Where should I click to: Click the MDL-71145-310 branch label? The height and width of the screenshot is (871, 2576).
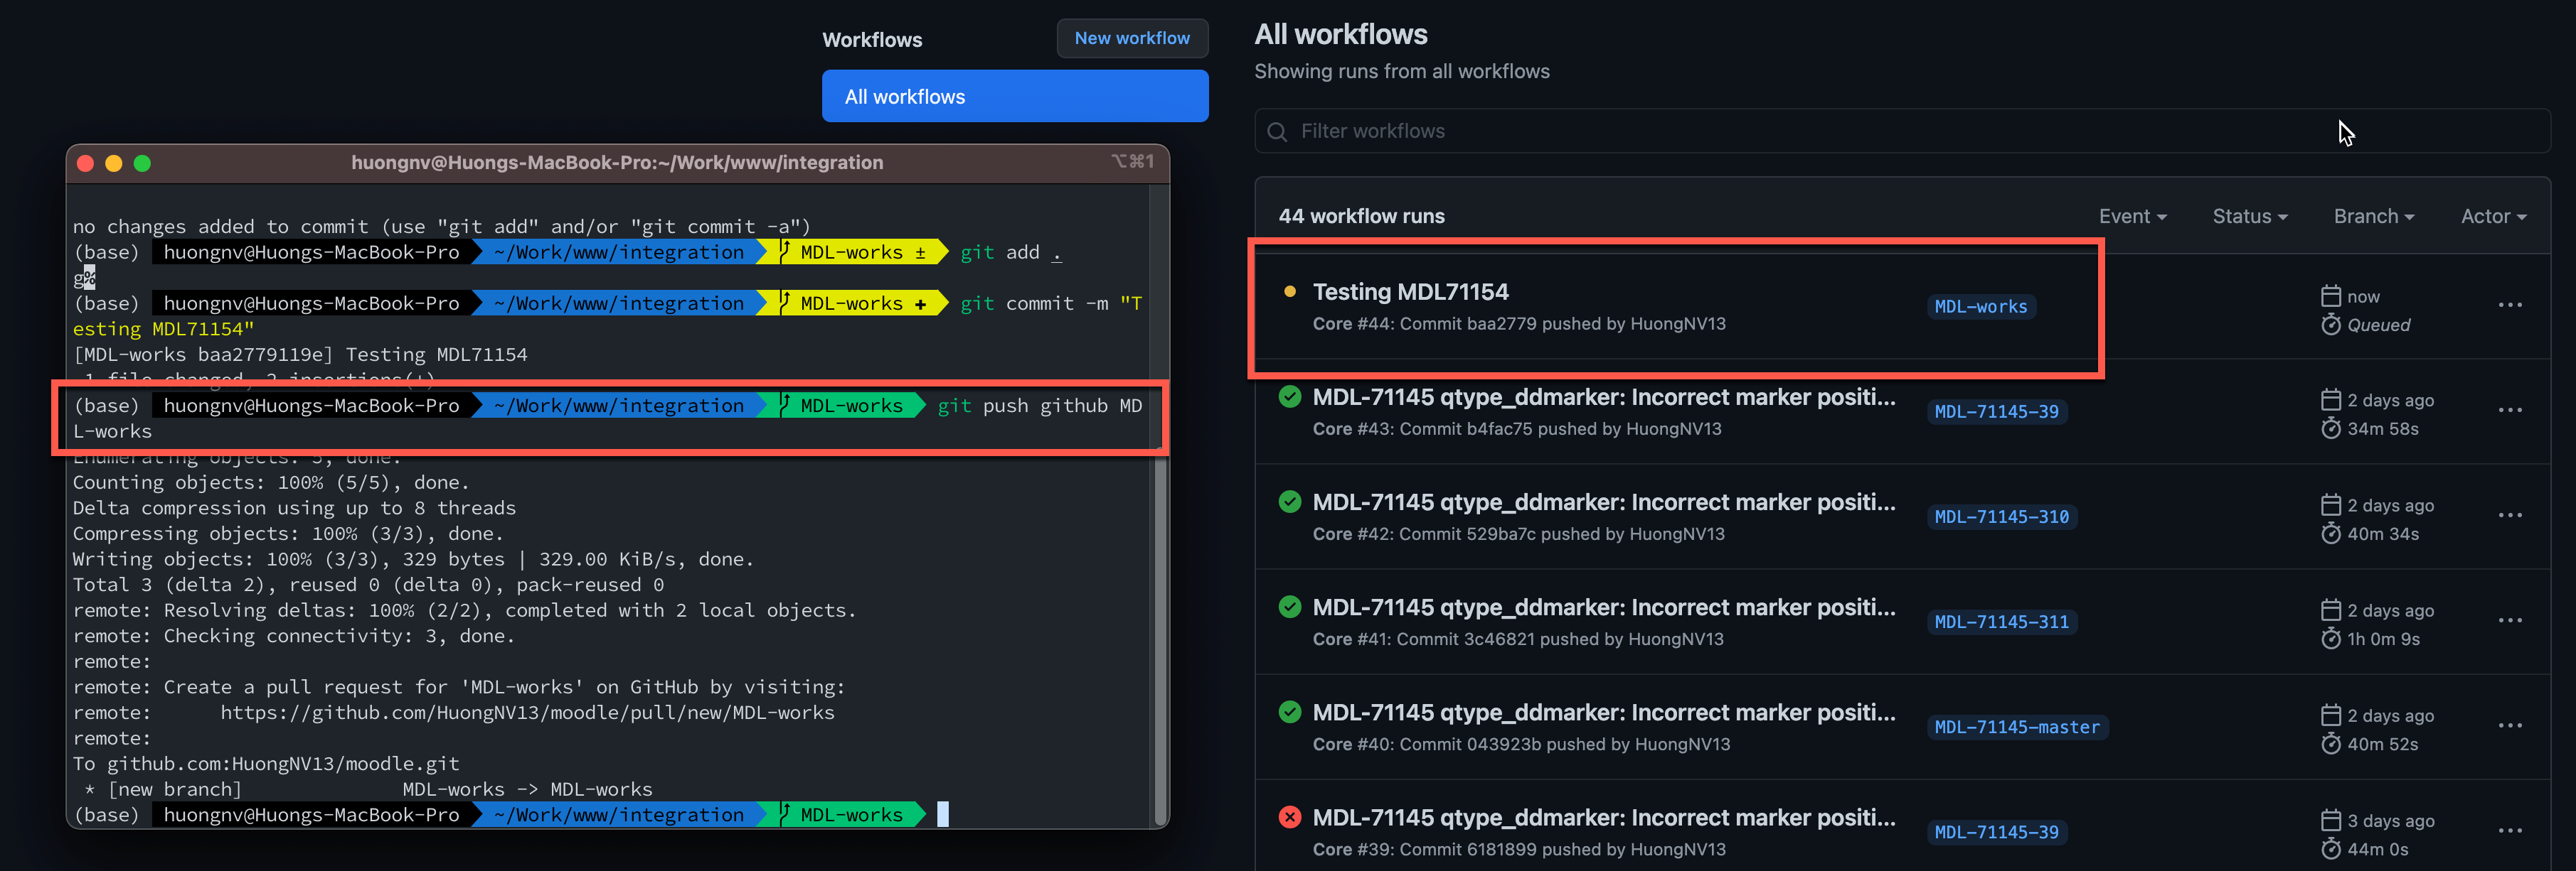pyautogui.click(x=2001, y=516)
